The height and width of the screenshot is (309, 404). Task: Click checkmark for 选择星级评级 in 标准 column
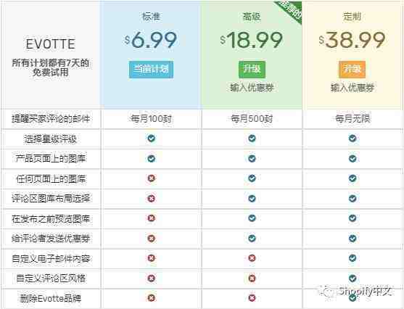[152, 139]
